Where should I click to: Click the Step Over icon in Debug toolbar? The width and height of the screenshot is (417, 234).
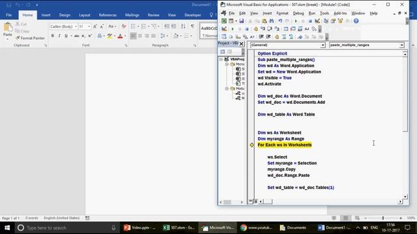[x=270, y=29]
